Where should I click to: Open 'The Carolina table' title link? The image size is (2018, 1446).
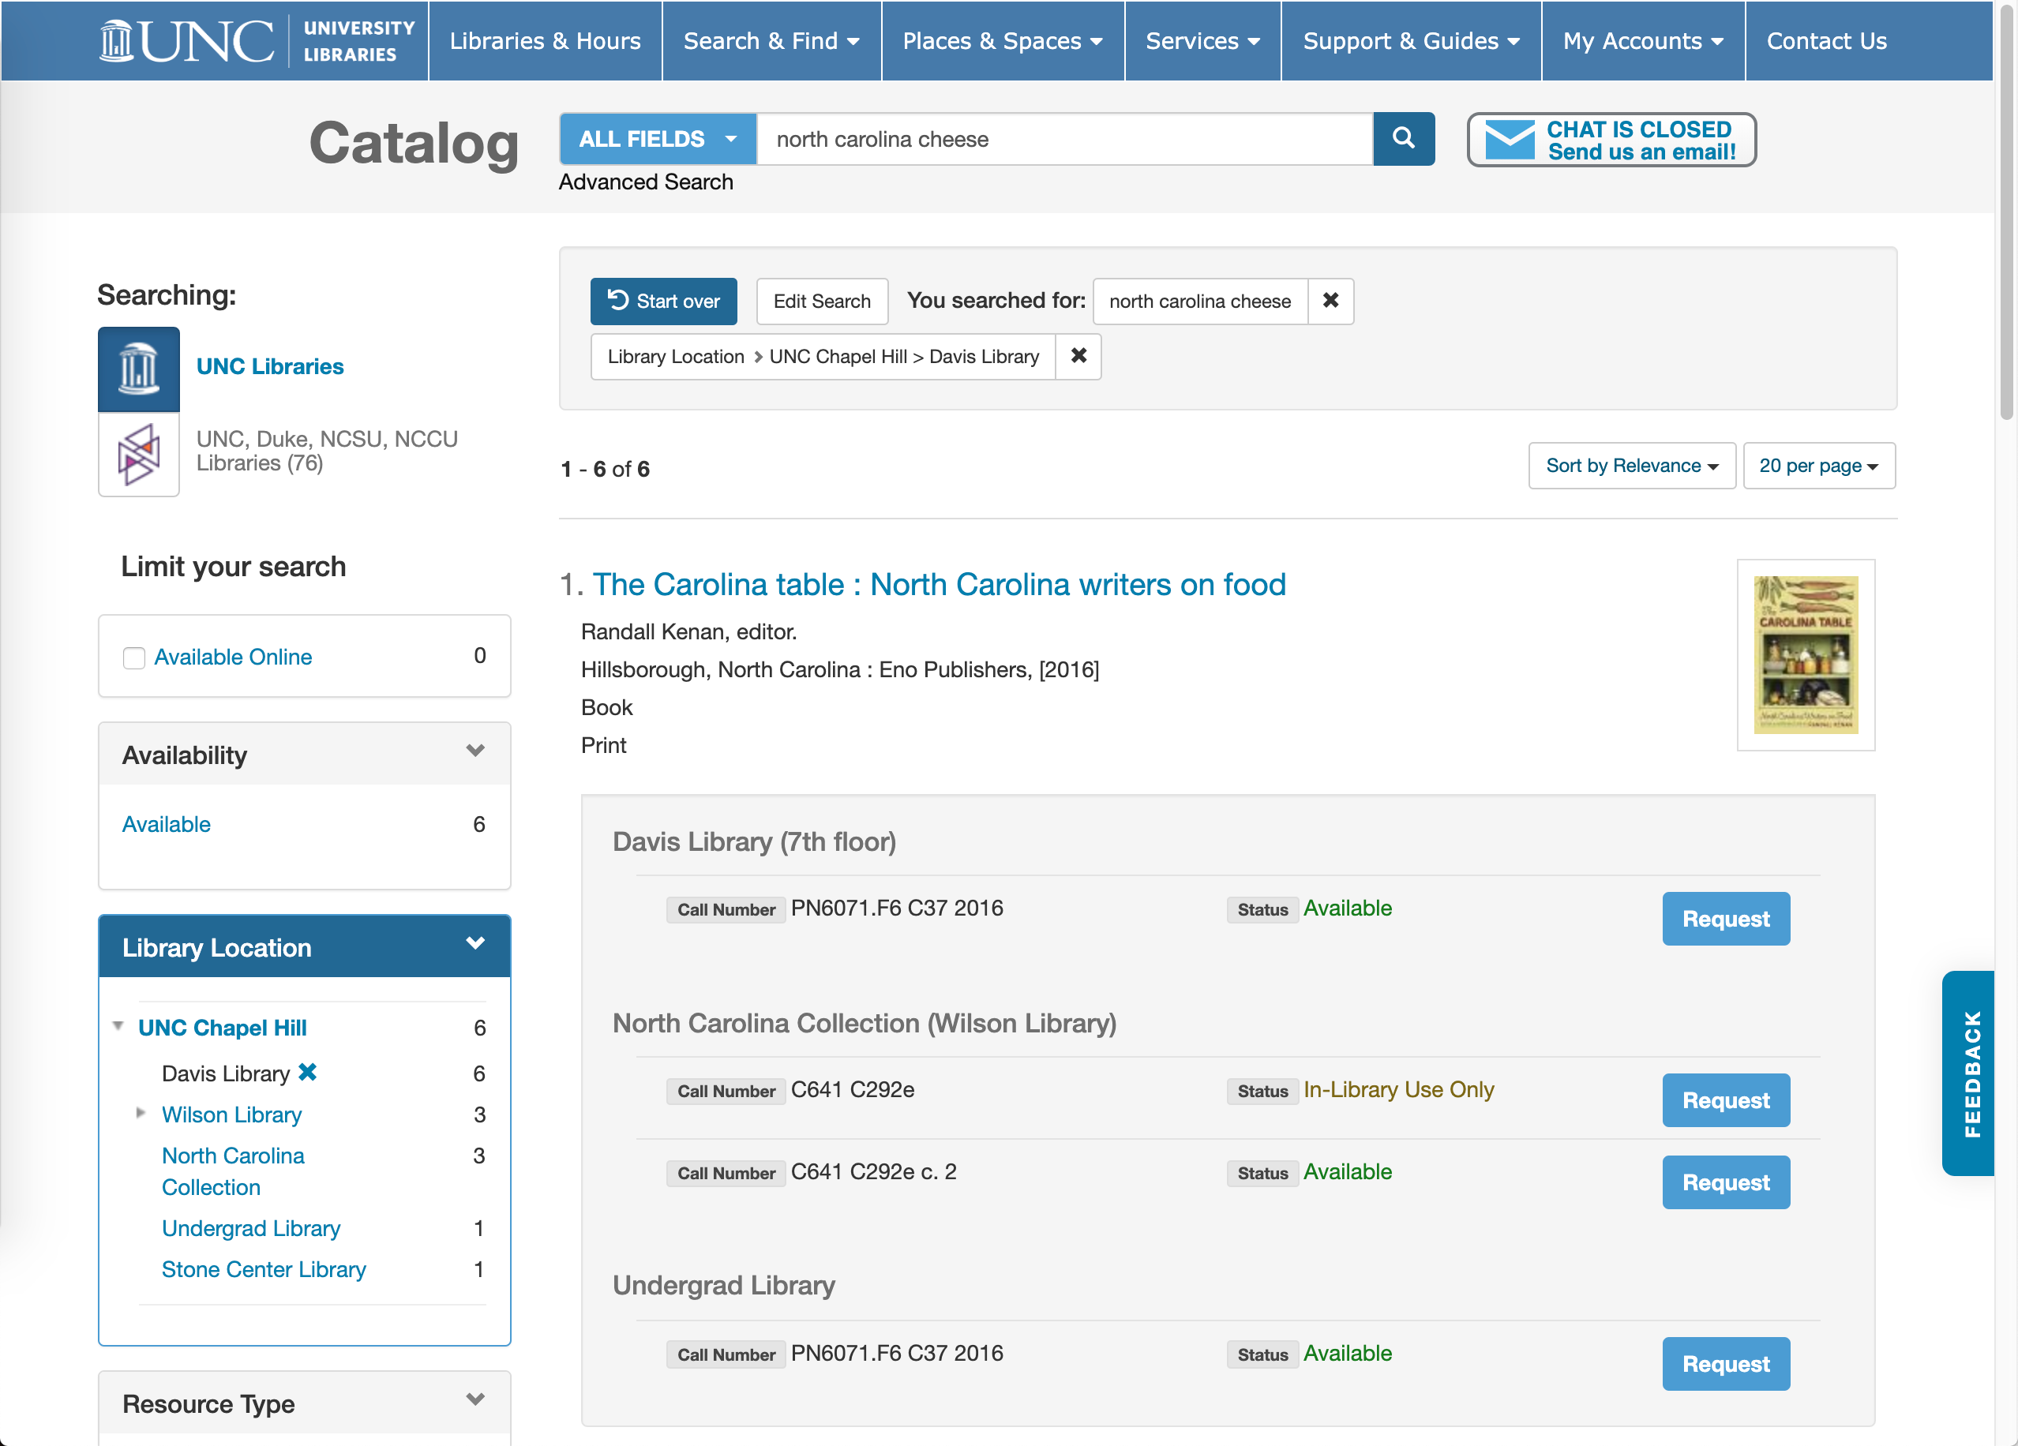(x=939, y=584)
